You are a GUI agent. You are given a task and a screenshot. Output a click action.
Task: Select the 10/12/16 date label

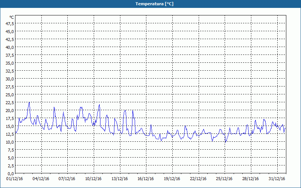pyautogui.click(x=93, y=179)
